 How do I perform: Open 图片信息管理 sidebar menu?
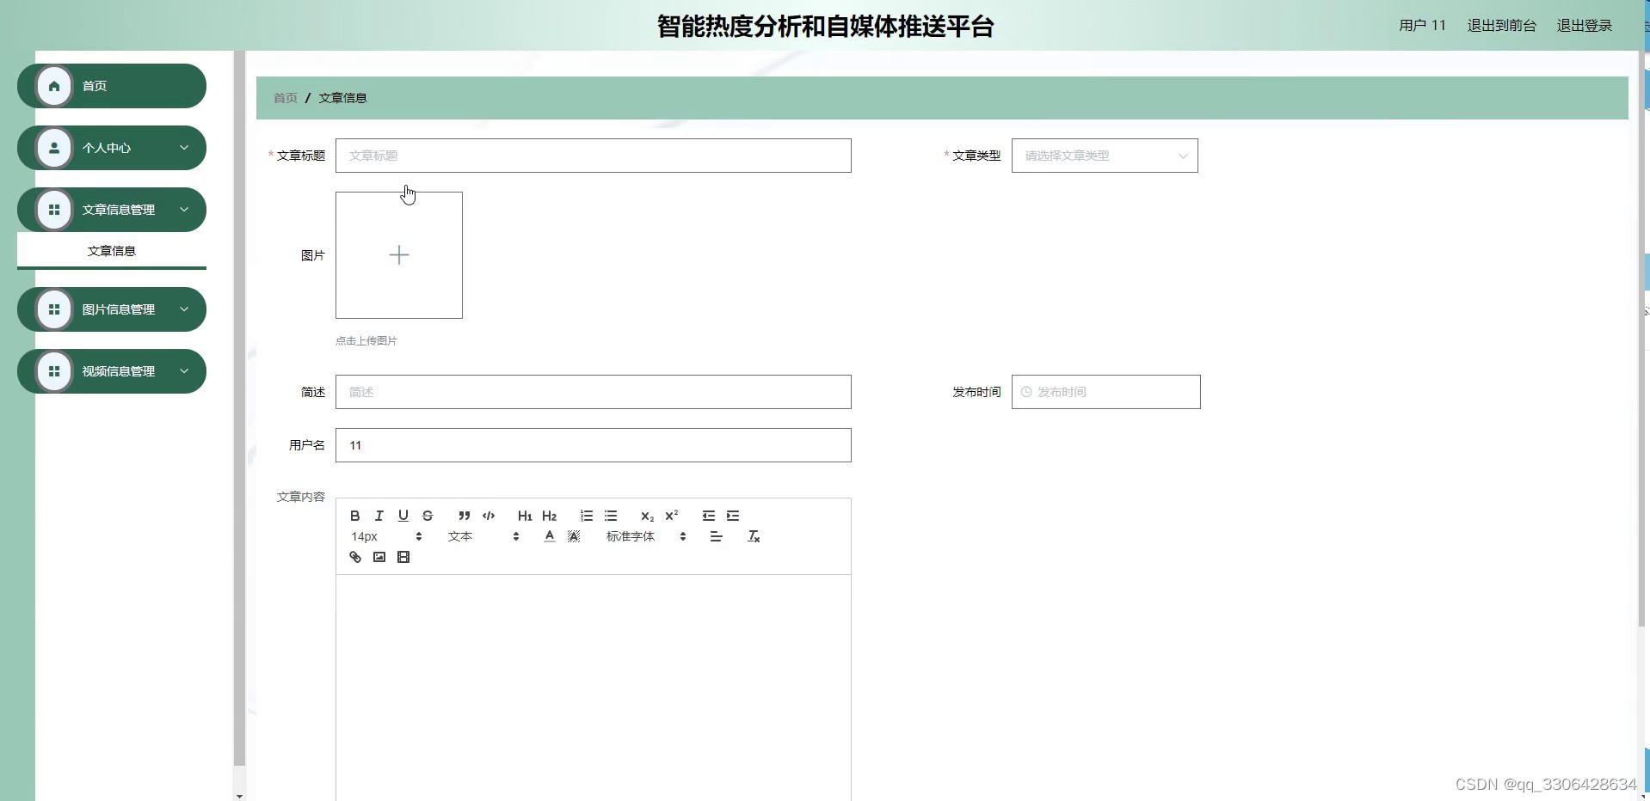click(x=112, y=309)
